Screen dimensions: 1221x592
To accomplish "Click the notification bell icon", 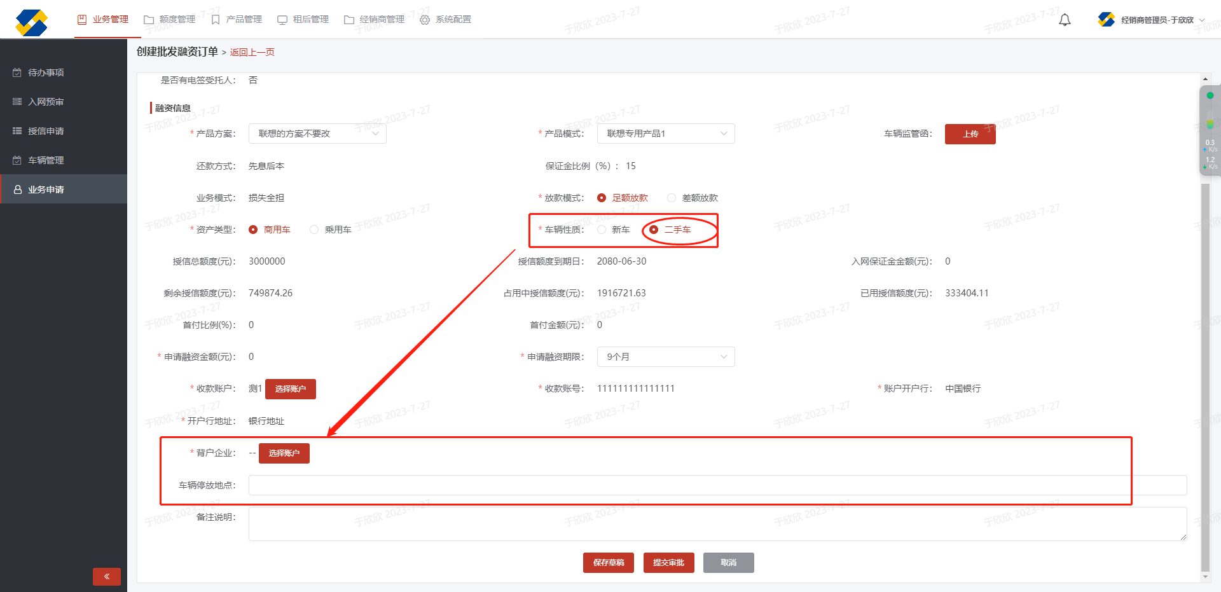I will pyautogui.click(x=1065, y=20).
